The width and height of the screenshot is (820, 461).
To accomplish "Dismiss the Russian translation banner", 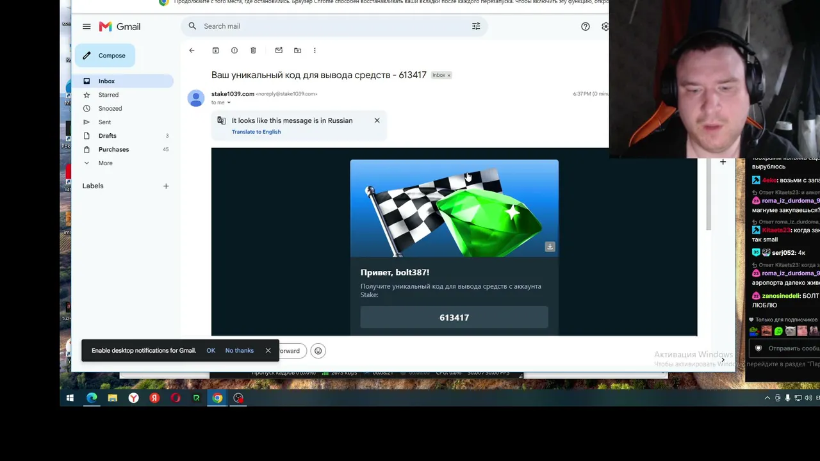I will (x=377, y=120).
